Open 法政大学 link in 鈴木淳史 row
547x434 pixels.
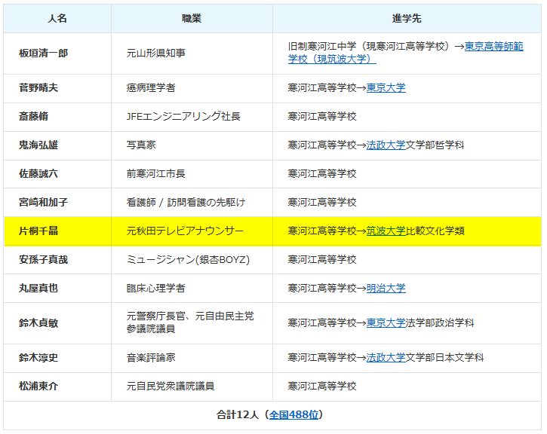(386, 357)
